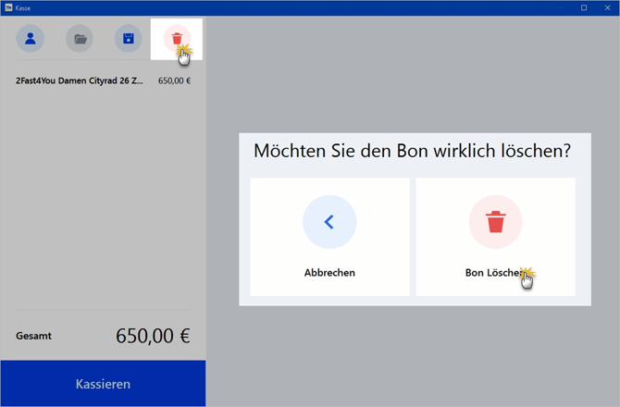The image size is (620, 407).
Task: Select the 2Fast4You Damen Cityrad item
Action: [80, 80]
